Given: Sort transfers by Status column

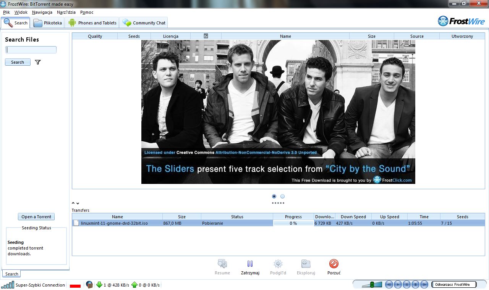Looking at the screenshot, I should 237,217.
